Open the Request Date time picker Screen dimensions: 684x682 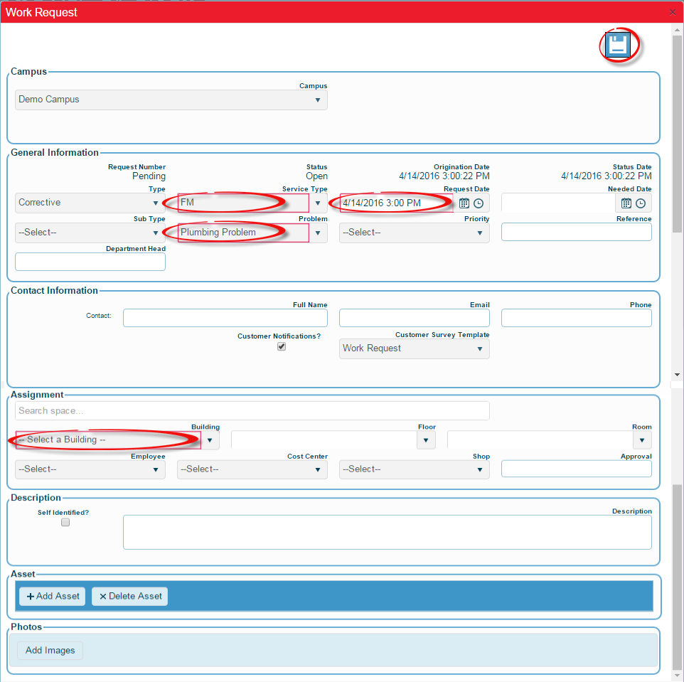click(479, 203)
